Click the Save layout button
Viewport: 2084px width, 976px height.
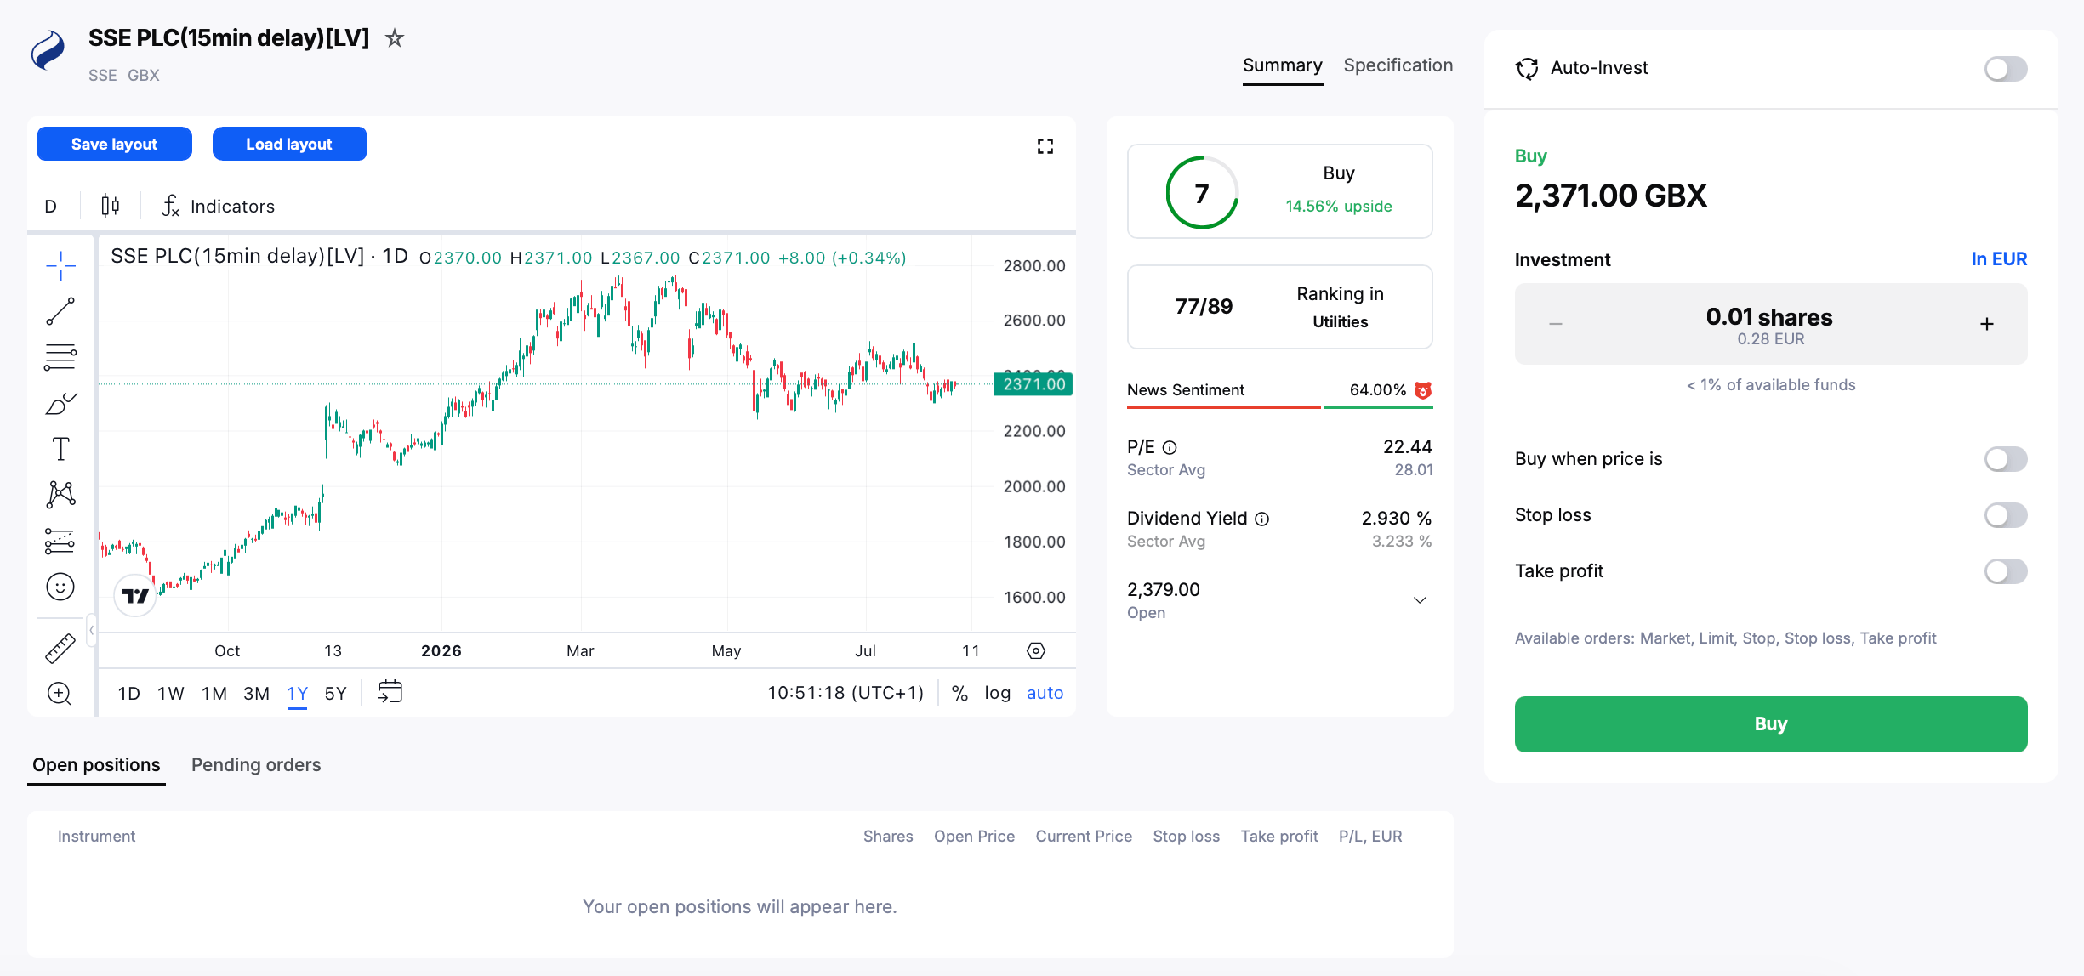click(115, 144)
